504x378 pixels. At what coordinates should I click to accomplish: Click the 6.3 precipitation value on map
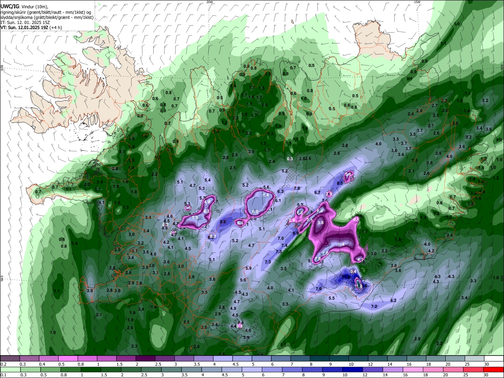[280, 191]
